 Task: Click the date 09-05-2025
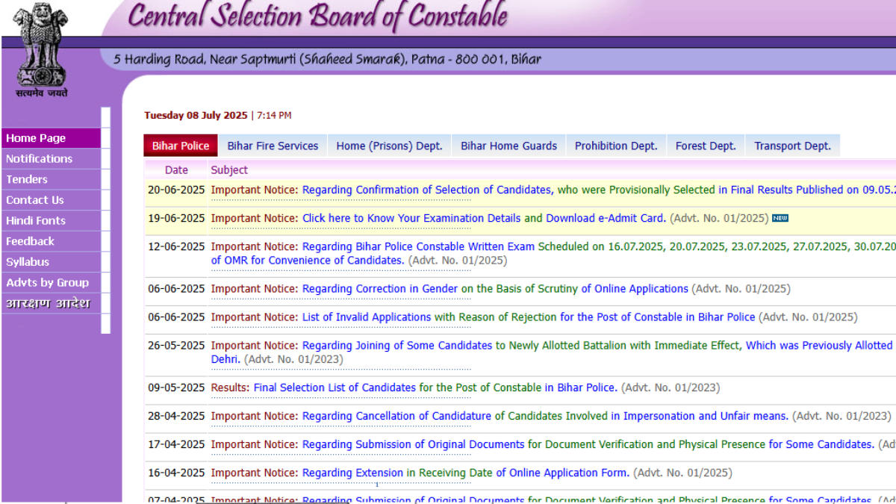point(176,388)
